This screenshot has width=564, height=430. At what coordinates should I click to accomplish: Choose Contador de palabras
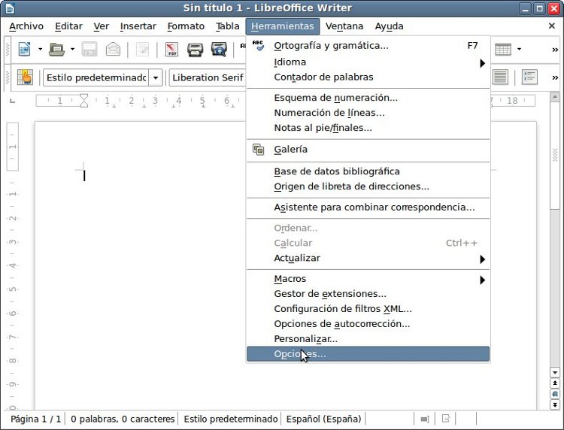pyautogui.click(x=368, y=77)
